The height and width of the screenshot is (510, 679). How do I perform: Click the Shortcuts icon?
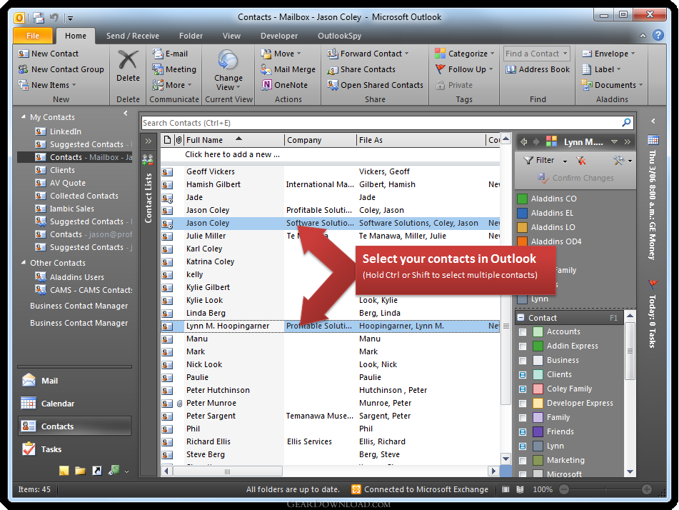point(97,471)
